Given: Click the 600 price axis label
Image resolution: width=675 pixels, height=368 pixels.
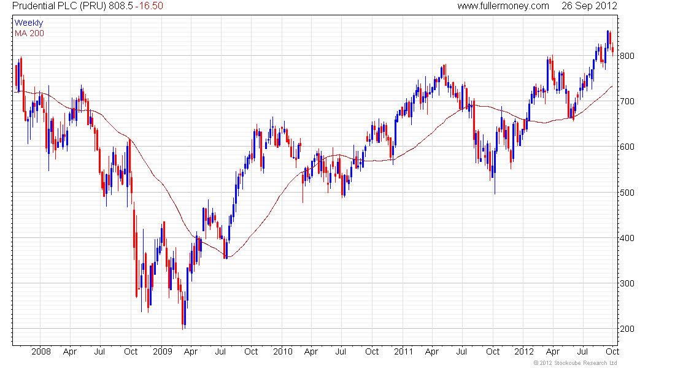Looking at the screenshot, I should click(x=627, y=147).
